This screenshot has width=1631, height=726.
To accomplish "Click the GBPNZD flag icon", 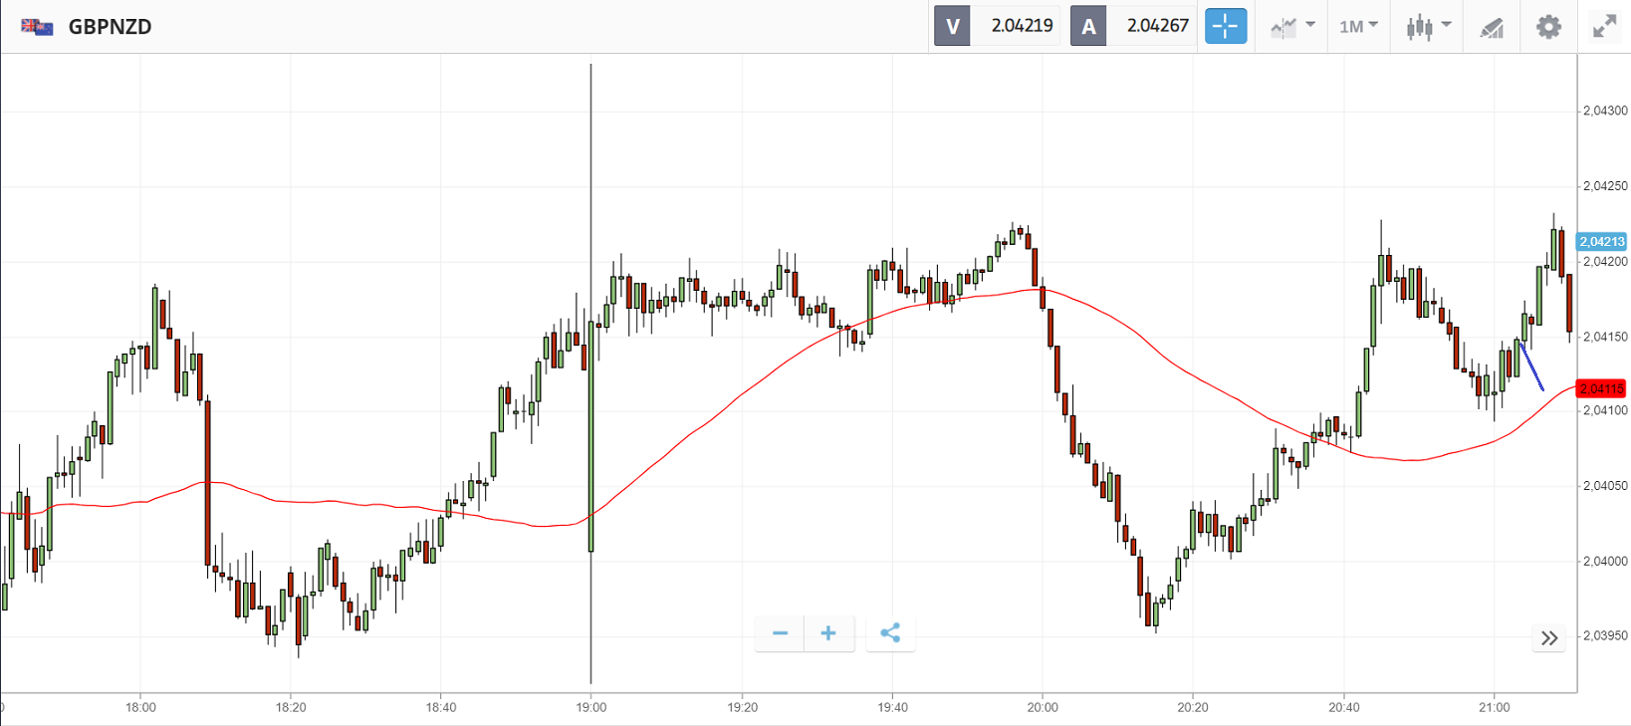I will click(x=37, y=27).
